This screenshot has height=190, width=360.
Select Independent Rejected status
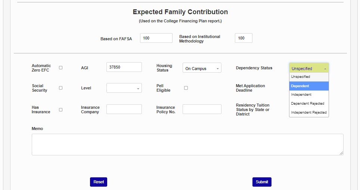[x=309, y=113]
